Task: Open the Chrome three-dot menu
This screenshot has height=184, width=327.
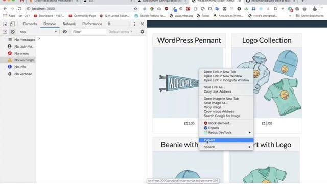Action: point(322,9)
